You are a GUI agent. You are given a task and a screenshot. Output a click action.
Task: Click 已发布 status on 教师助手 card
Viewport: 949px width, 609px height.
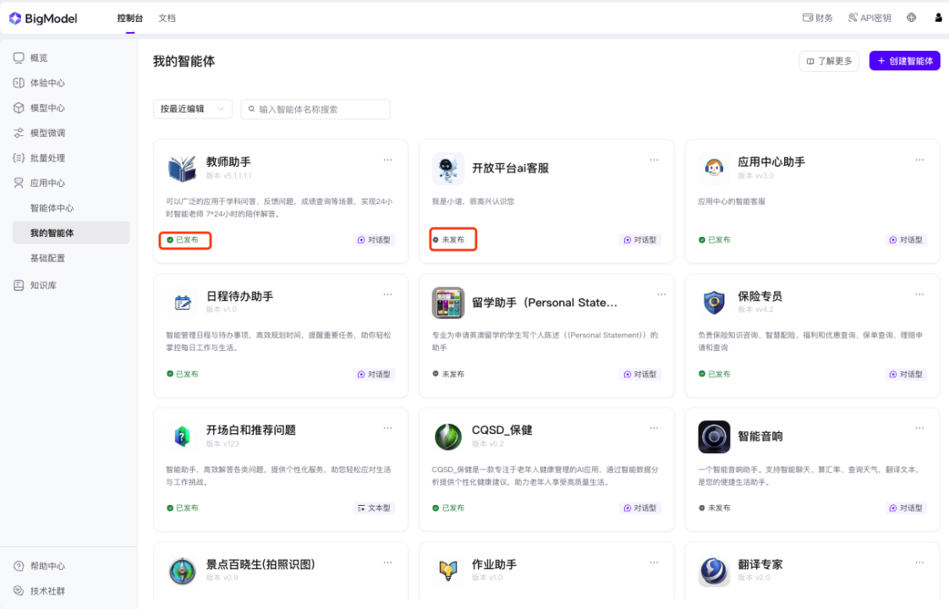183,239
